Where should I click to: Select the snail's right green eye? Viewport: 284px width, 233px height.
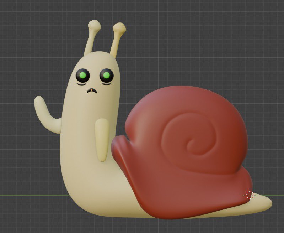[x=107, y=75]
